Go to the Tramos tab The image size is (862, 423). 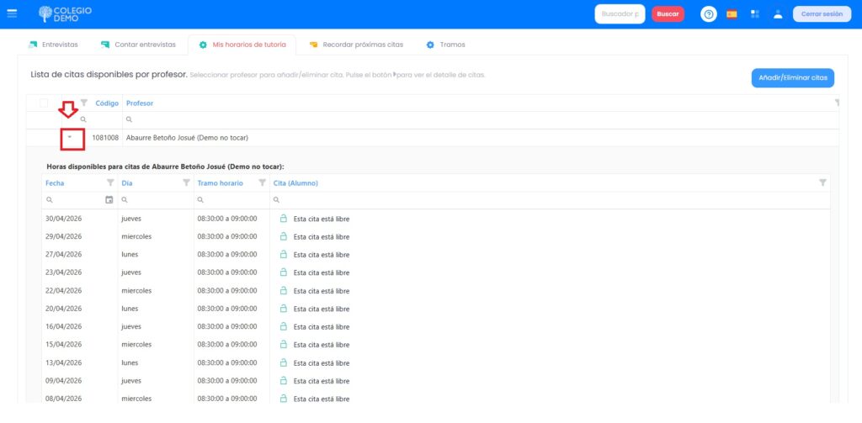[x=445, y=45]
